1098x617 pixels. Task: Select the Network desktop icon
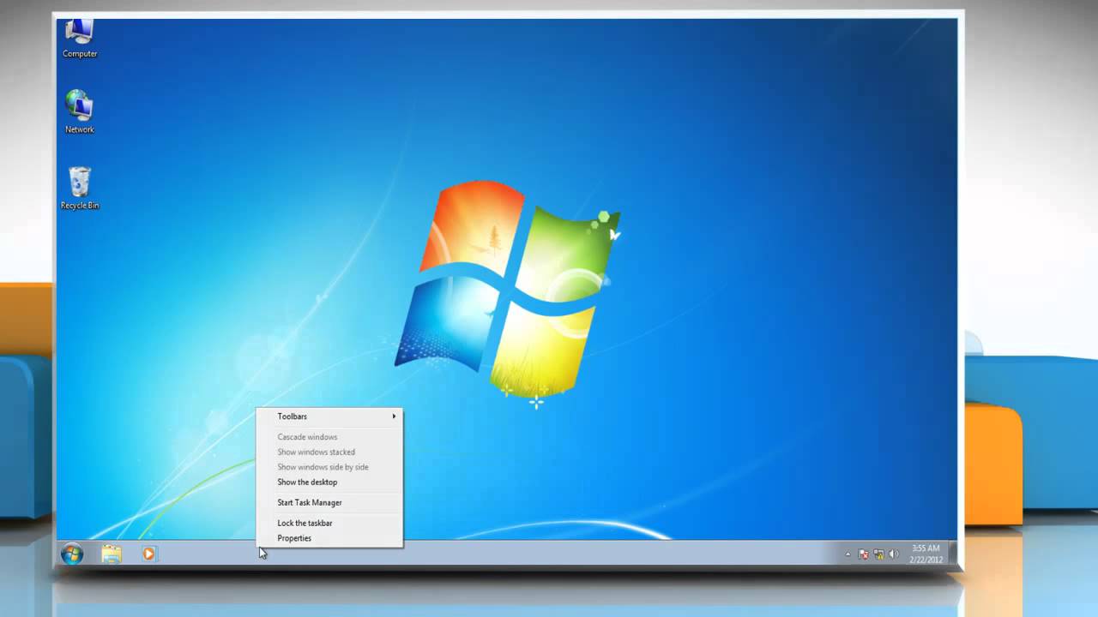pos(80,112)
